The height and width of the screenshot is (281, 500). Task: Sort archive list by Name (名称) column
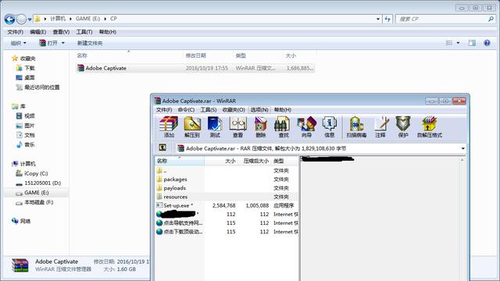pyautogui.click(x=180, y=161)
